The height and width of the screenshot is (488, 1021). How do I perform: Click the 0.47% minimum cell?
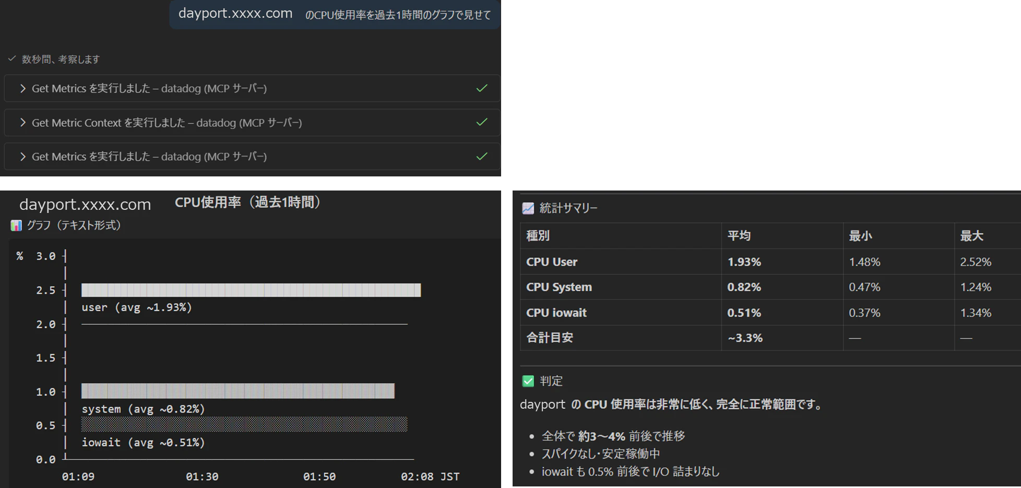point(864,287)
